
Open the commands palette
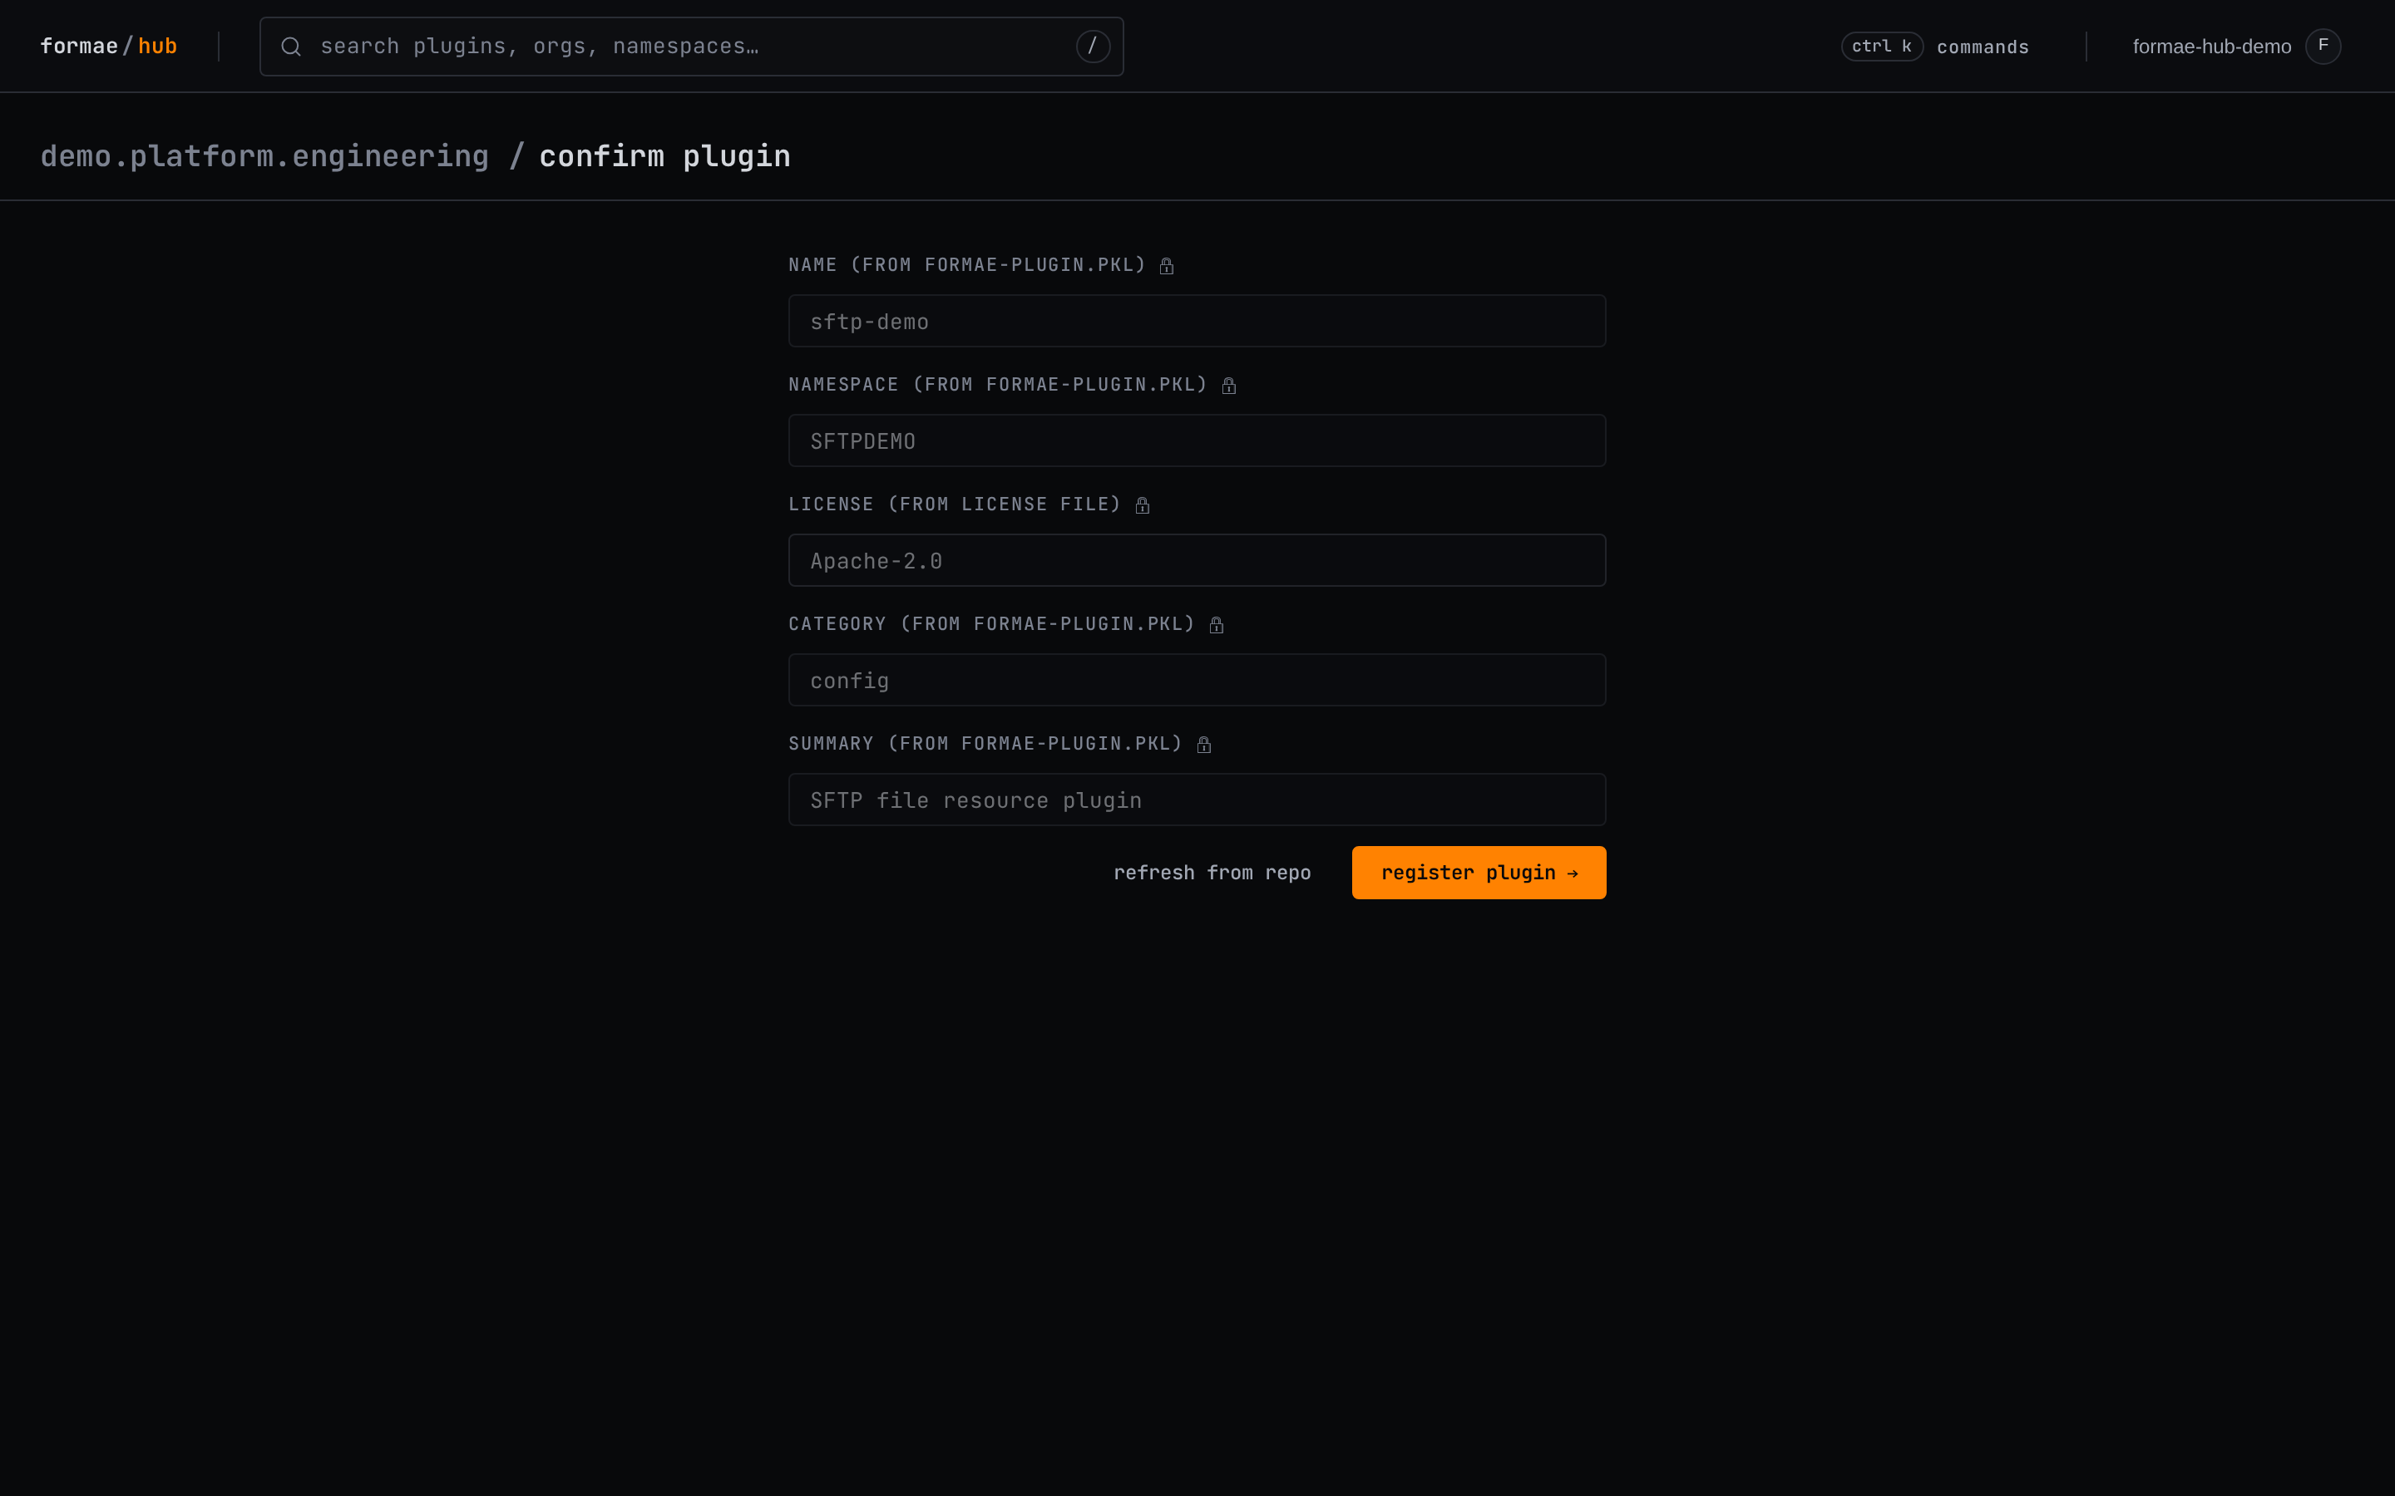coord(1983,47)
